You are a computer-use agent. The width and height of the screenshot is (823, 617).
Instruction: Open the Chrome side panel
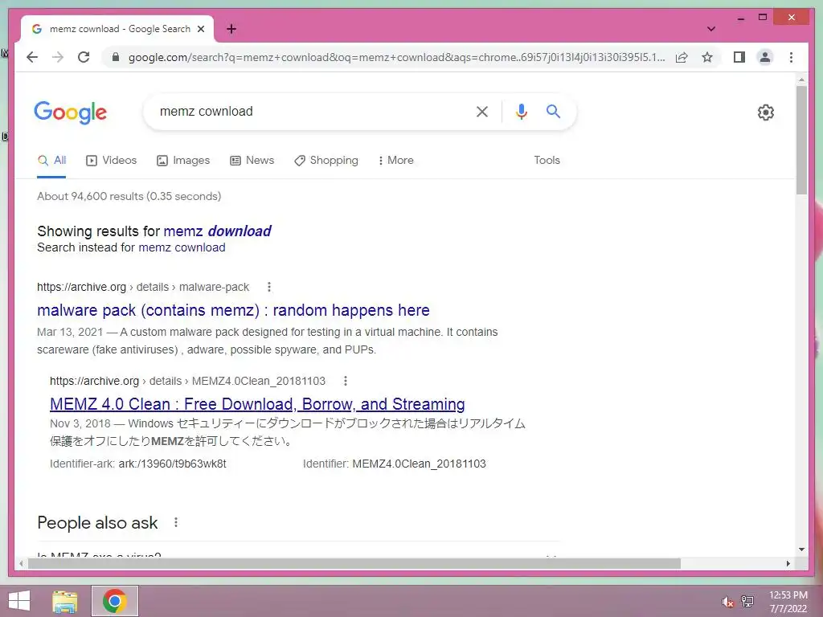739,57
